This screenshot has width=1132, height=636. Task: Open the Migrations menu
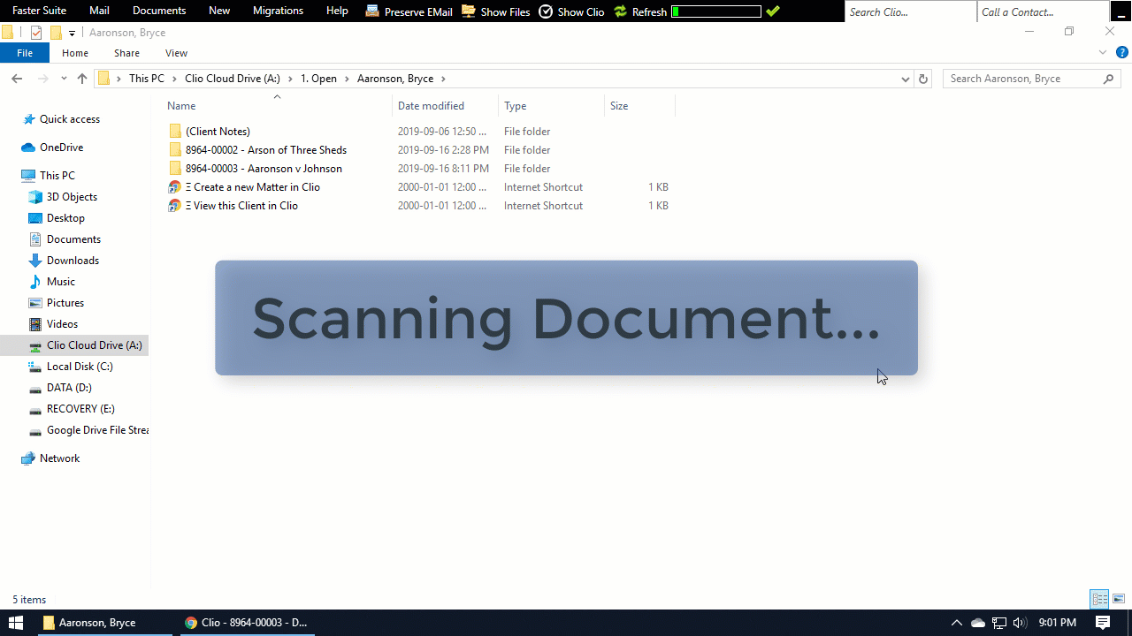click(x=278, y=11)
